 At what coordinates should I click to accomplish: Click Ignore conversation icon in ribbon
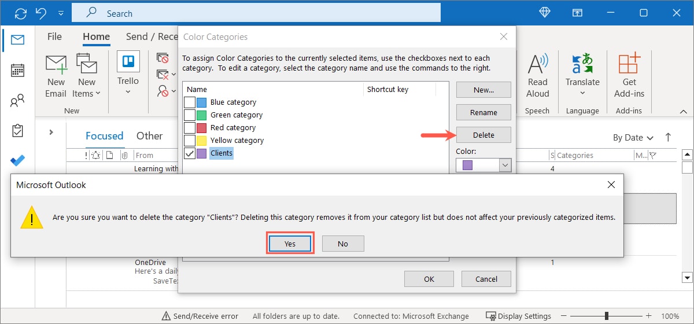[163, 58]
